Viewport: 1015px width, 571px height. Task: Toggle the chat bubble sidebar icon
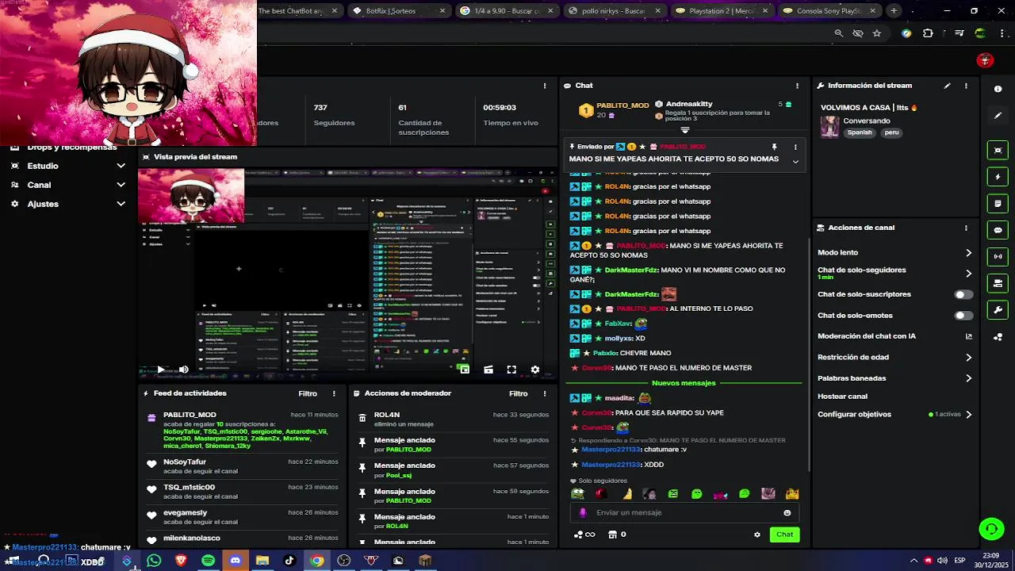click(x=998, y=230)
